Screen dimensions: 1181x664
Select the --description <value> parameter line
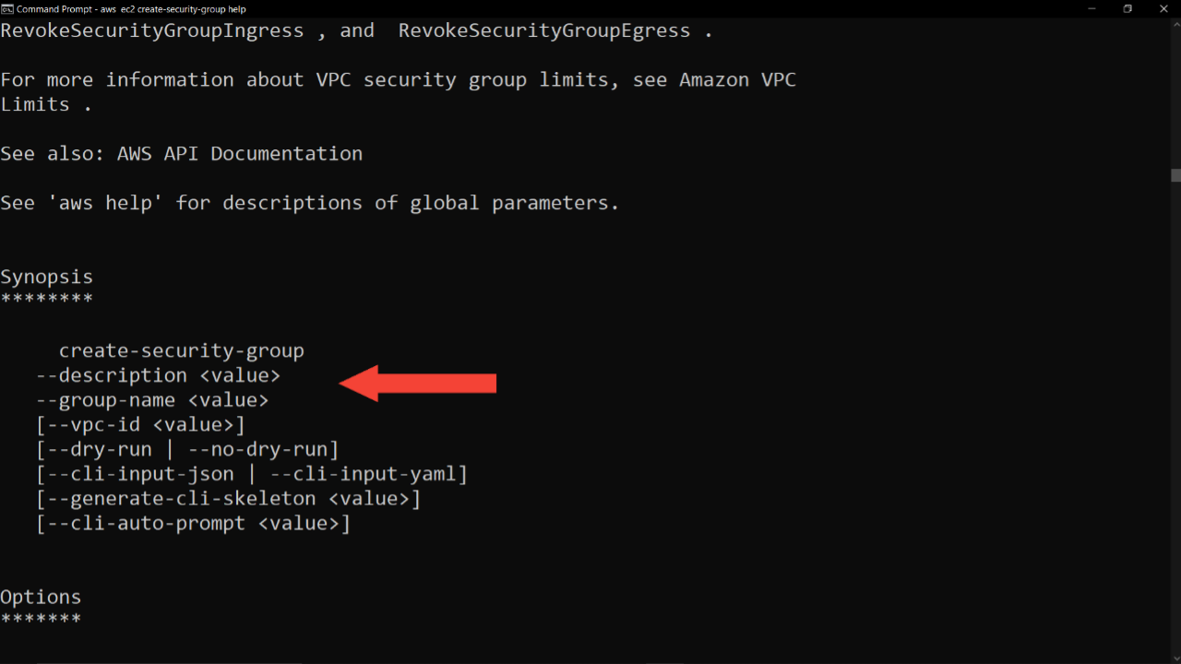tap(157, 375)
